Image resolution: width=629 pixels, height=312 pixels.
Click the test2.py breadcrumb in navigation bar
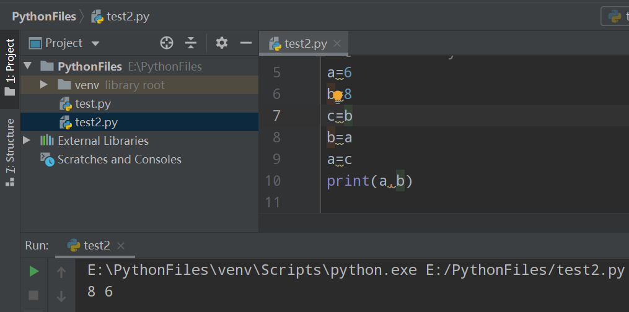[120, 17]
